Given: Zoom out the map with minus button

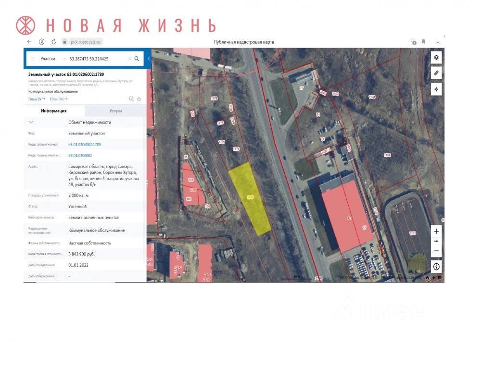Looking at the screenshot, I should click(x=436, y=251).
